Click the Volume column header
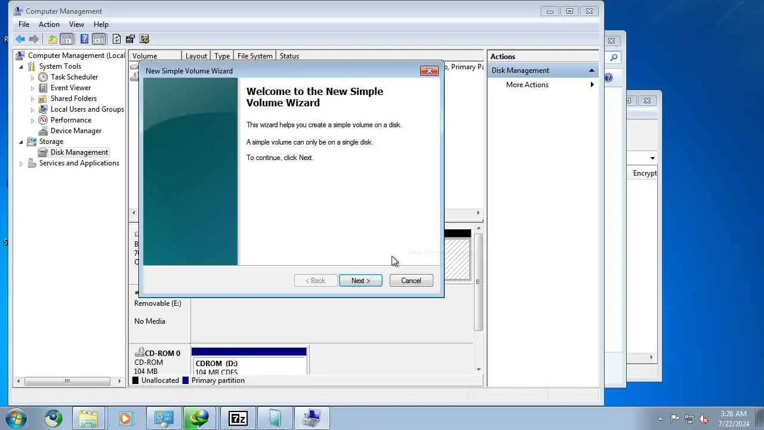The width and height of the screenshot is (764, 430). 155,56
